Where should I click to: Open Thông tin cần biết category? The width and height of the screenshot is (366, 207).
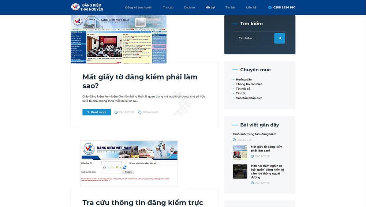249,84
